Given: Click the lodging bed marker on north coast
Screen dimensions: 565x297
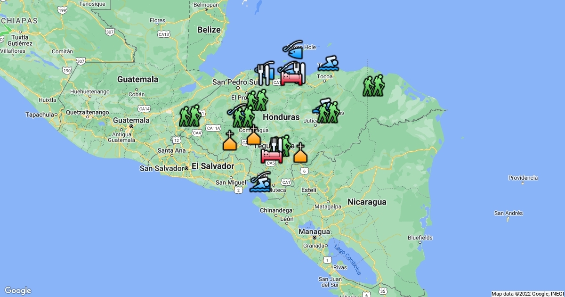Looking at the screenshot, I should tap(291, 77).
